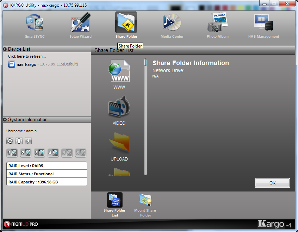Click the RAID Status : Functional row
Screen dimensions: 298x232
47,174
